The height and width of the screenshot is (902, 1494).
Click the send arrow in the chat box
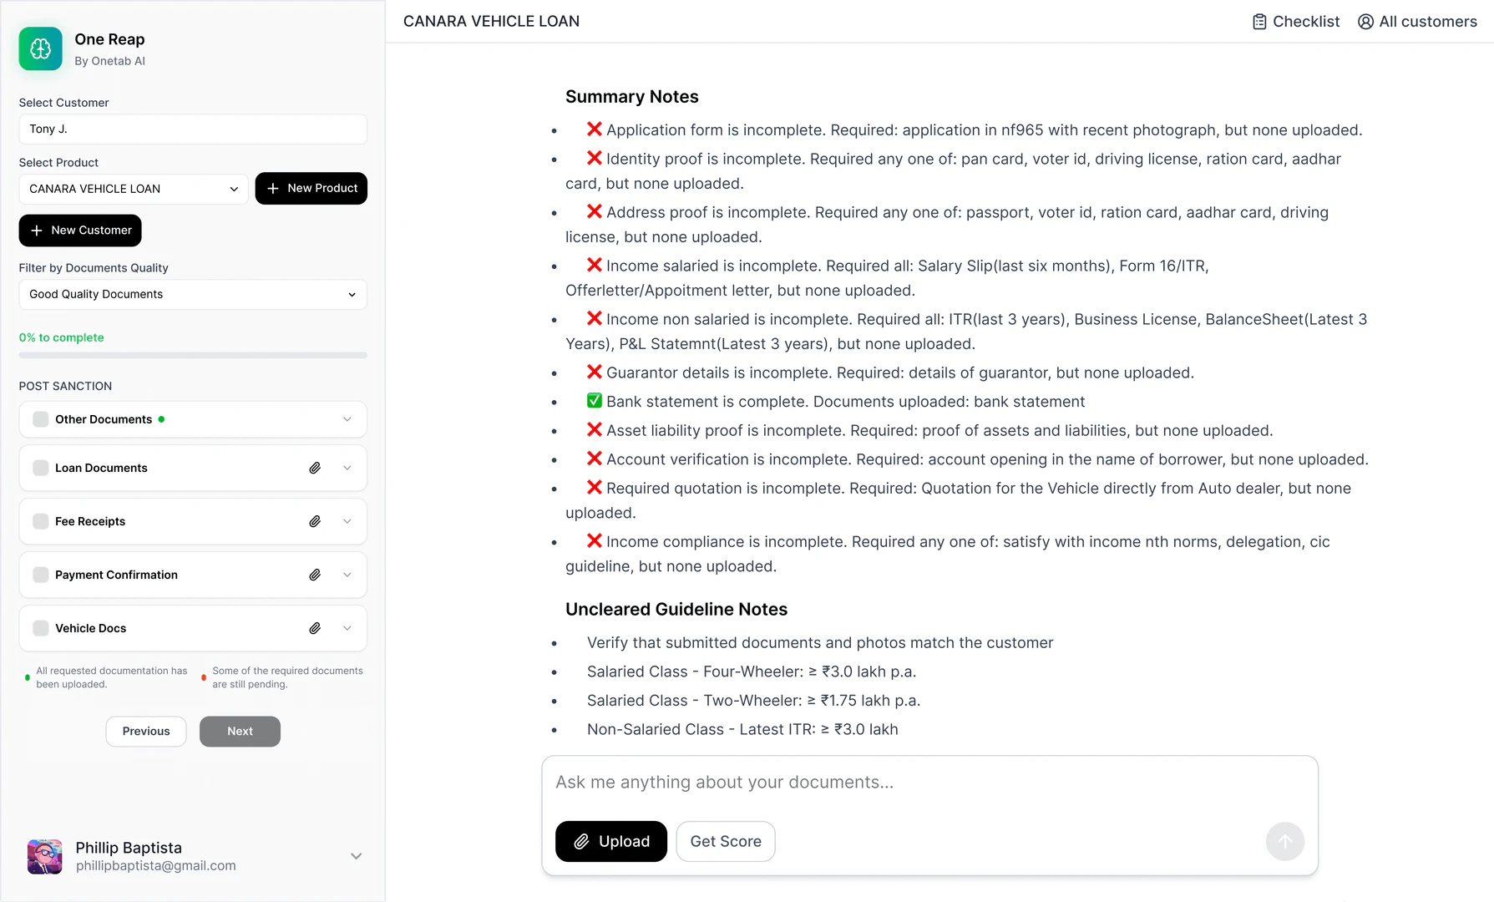[x=1284, y=841]
